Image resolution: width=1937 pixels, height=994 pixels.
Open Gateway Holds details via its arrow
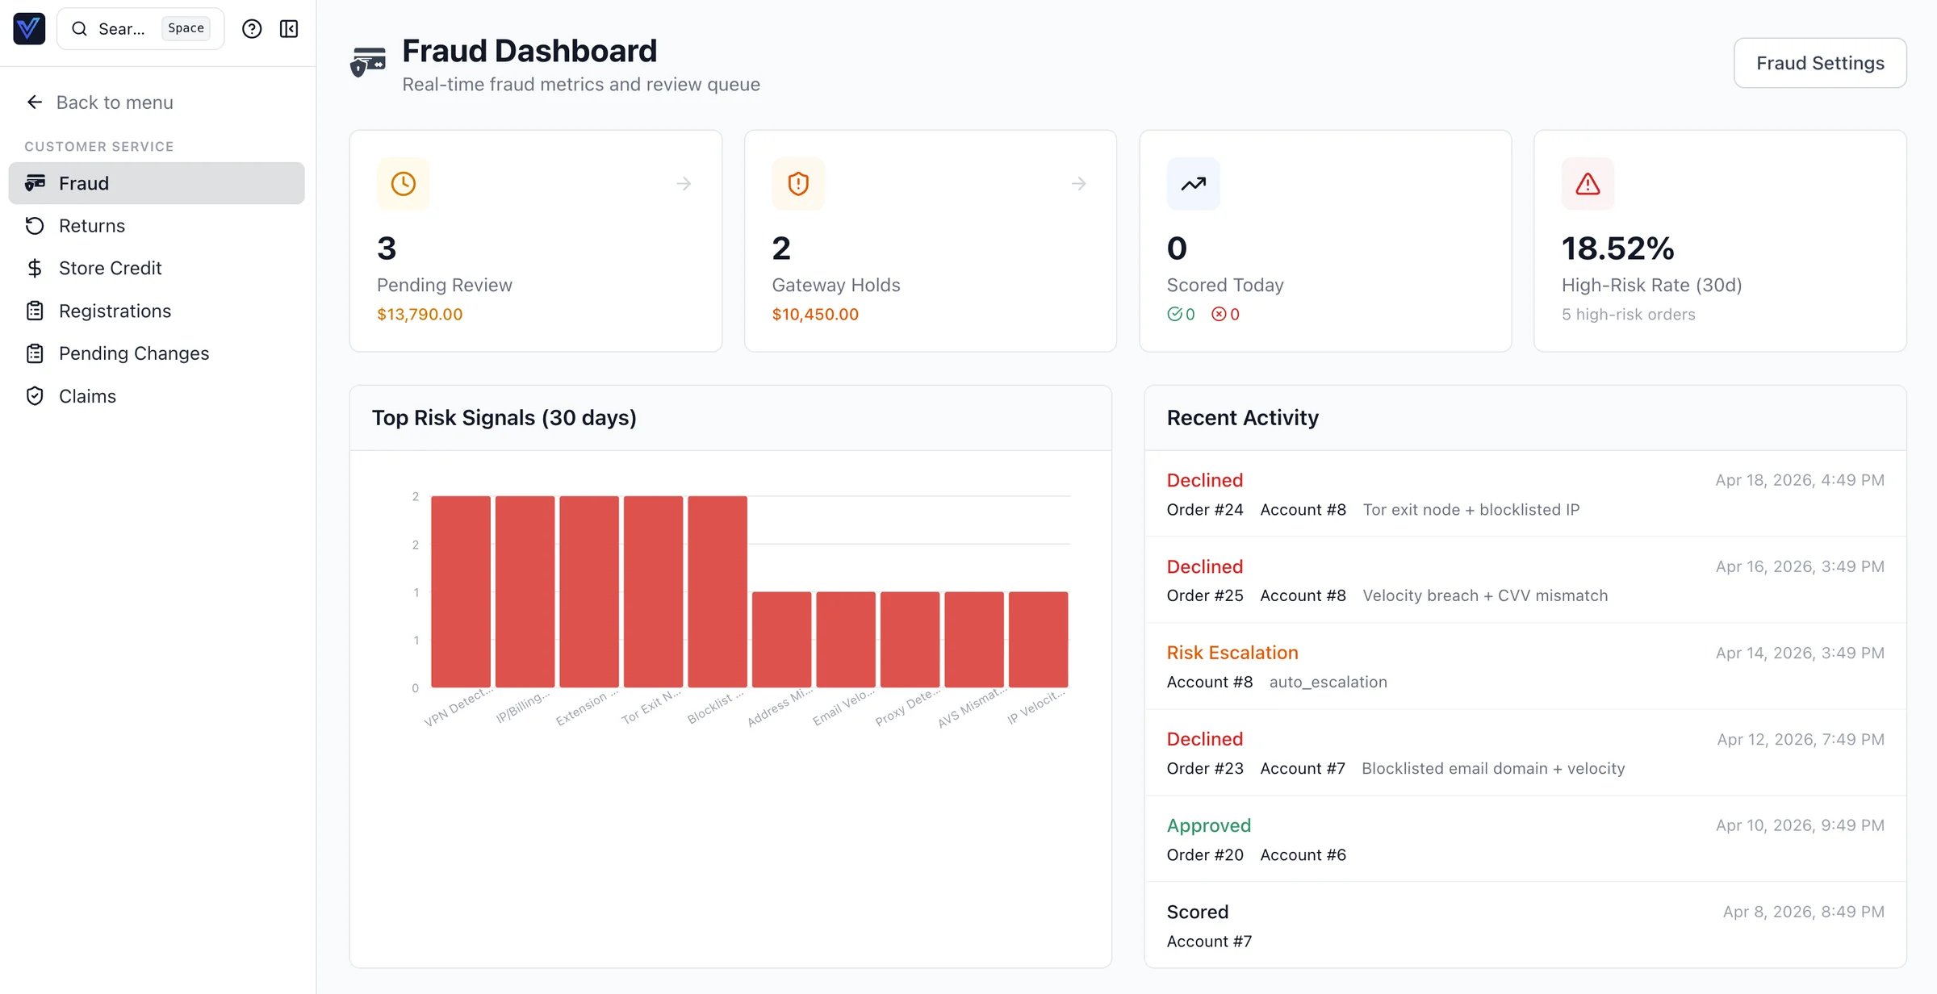click(x=1079, y=183)
